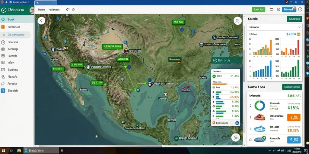Viewport: 309px width, 154px height.
Task: Click the blue Sbpoick sidebar icon
Action: point(3,91)
